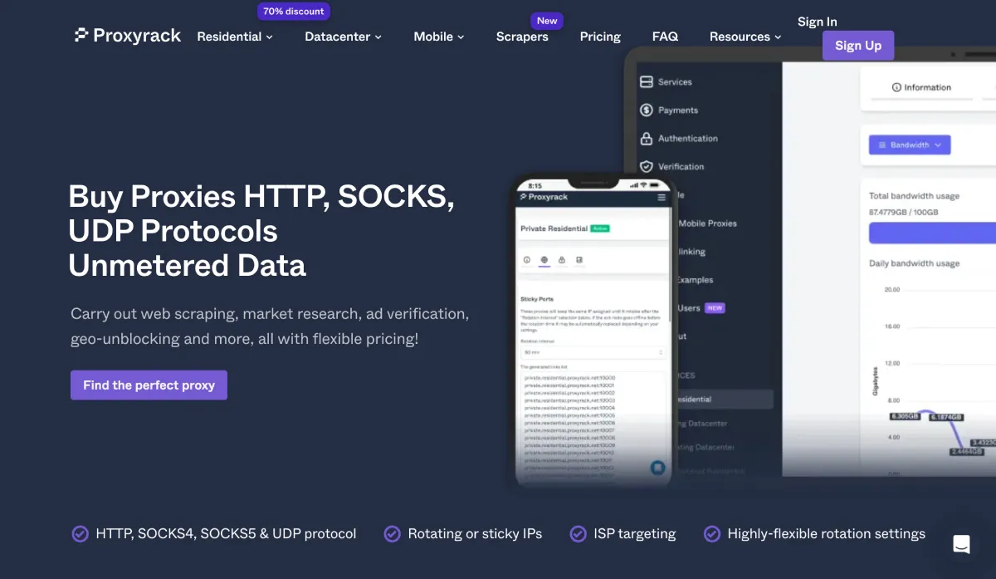Image resolution: width=996 pixels, height=579 pixels.
Task: Tap the padlock tab icon on phone
Action: [x=562, y=260]
